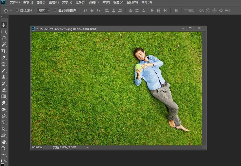241x166 pixels.
Task: Open the 图像(I) menu
Action: click(x=41, y=2)
